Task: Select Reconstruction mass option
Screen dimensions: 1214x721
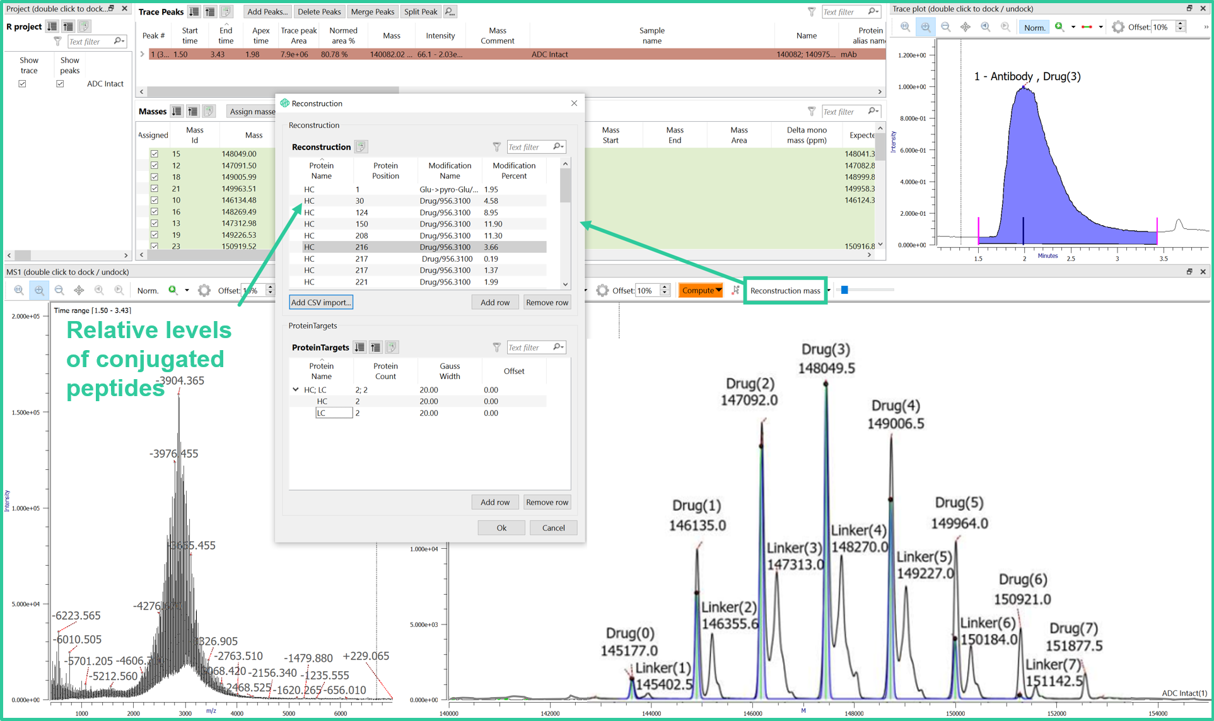Action: click(785, 291)
